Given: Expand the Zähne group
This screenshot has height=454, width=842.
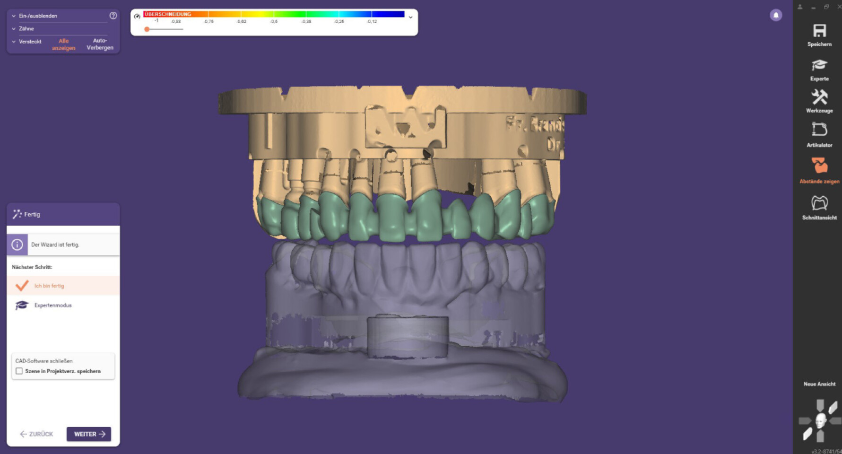Looking at the screenshot, I should [x=14, y=29].
